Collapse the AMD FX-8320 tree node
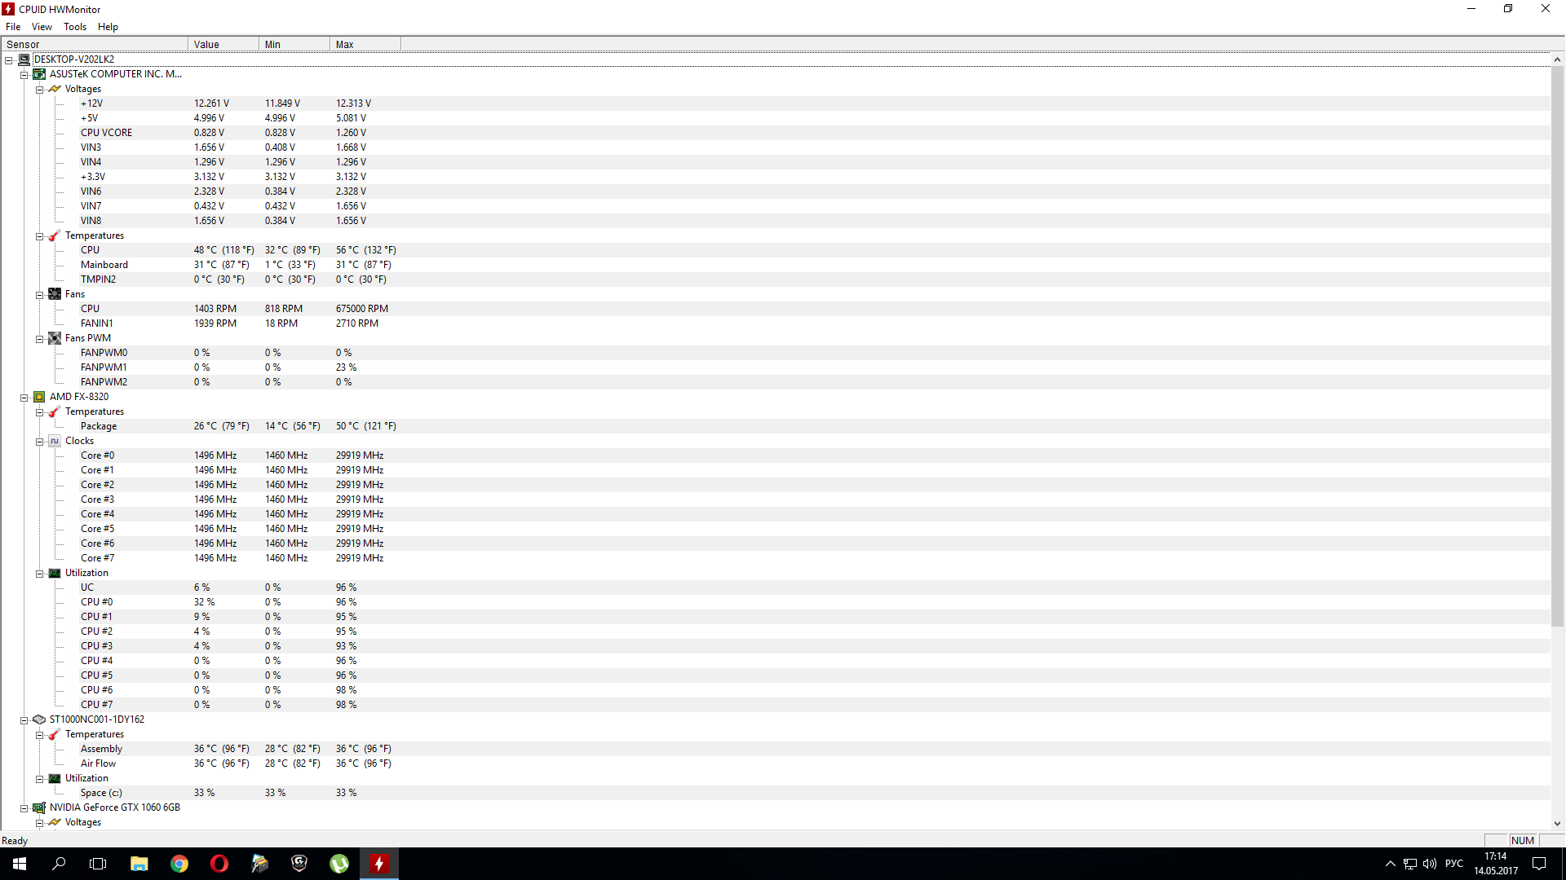This screenshot has height=880, width=1566. pyautogui.click(x=24, y=398)
